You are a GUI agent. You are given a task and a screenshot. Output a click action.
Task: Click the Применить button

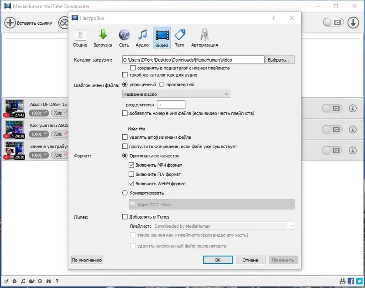(283, 260)
